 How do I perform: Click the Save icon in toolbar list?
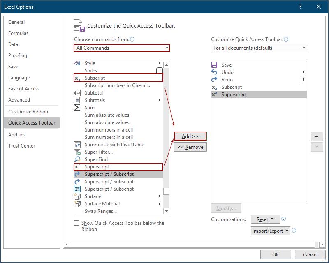tap(214, 65)
